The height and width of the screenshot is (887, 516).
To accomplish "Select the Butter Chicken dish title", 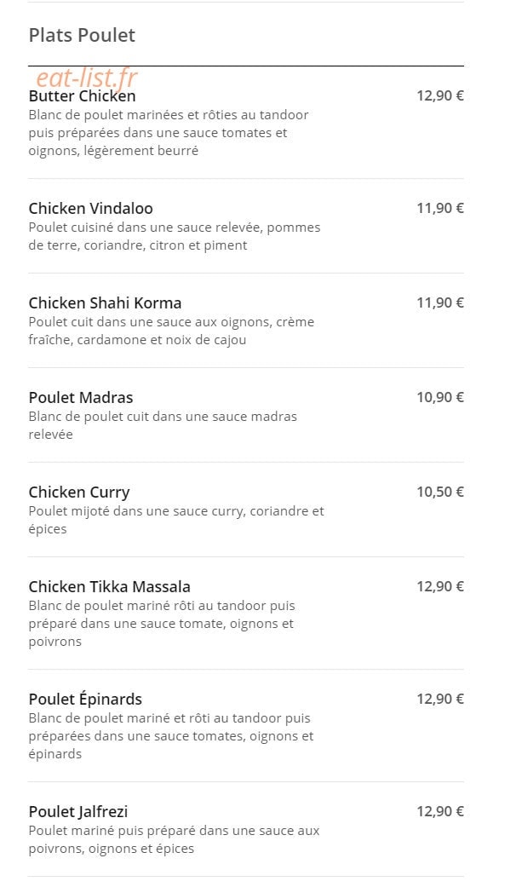I will [82, 96].
